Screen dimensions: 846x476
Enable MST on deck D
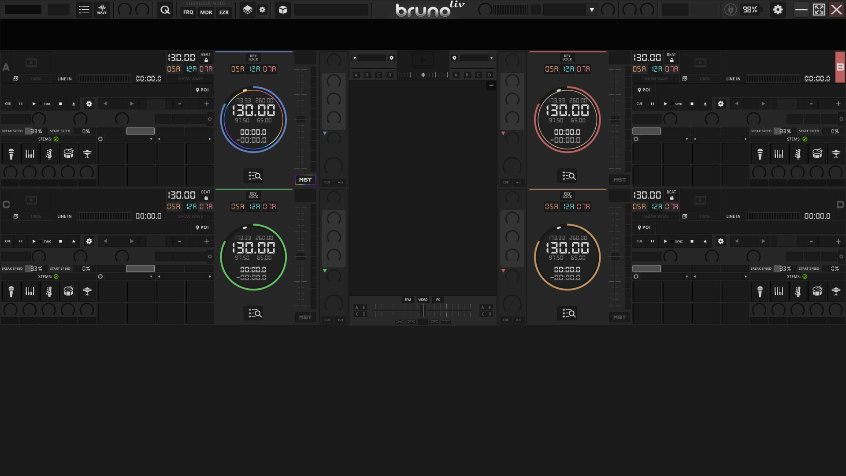pos(619,317)
